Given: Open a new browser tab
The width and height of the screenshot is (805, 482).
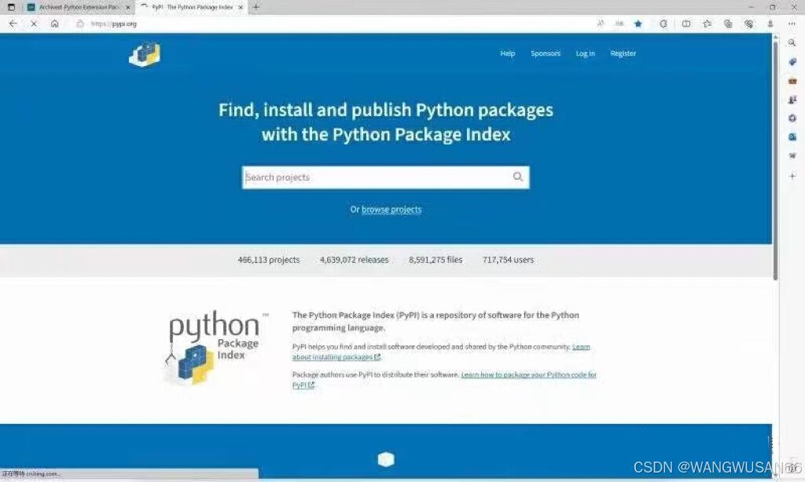Looking at the screenshot, I should (x=256, y=7).
